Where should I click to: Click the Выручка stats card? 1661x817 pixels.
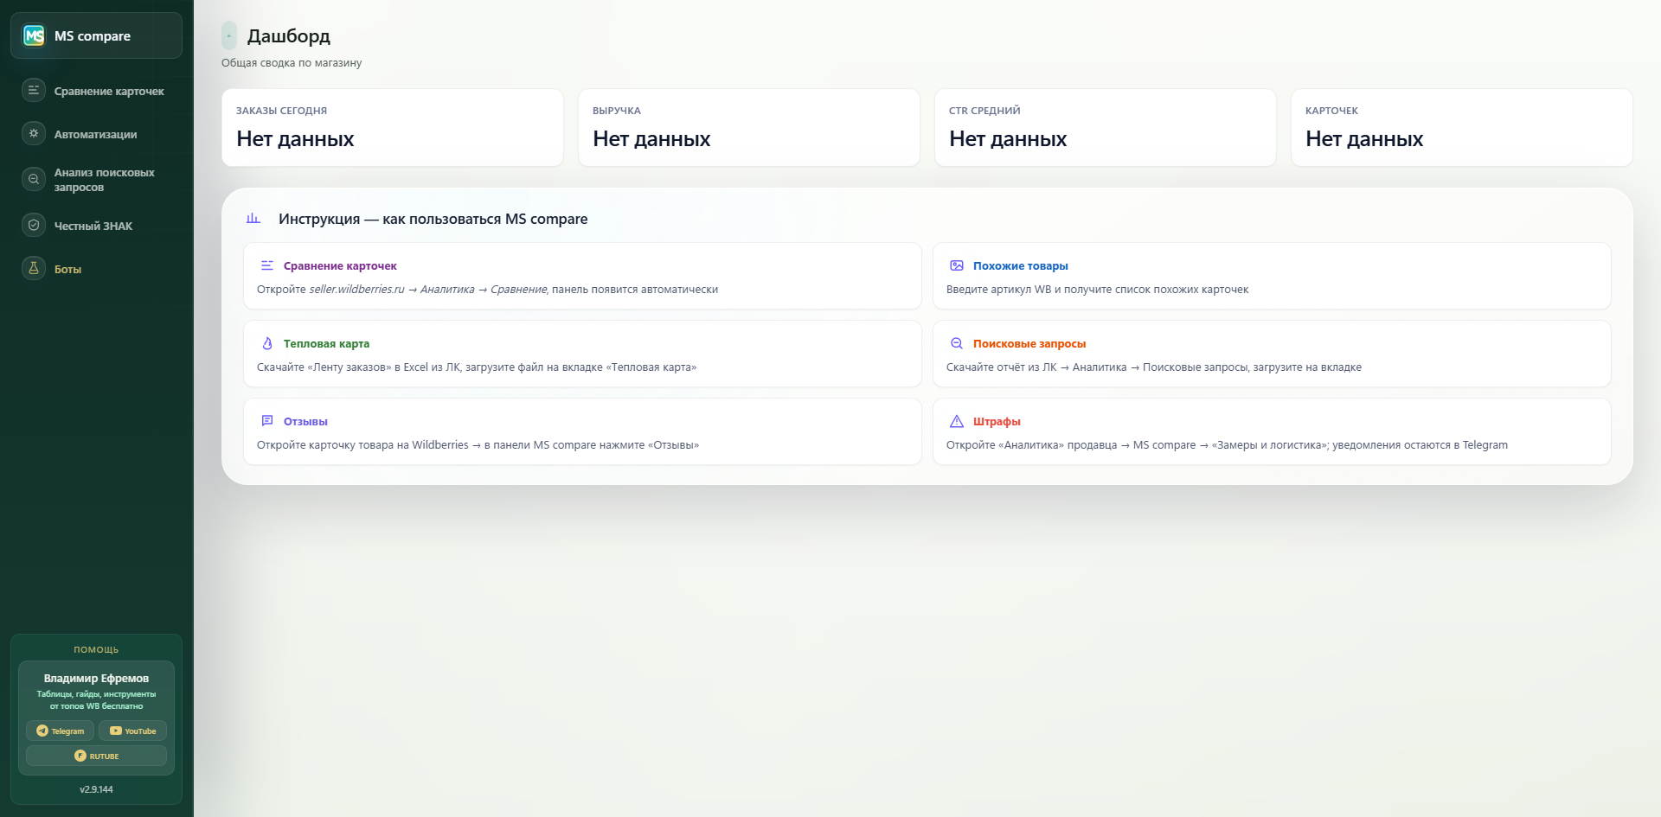(x=749, y=127)
